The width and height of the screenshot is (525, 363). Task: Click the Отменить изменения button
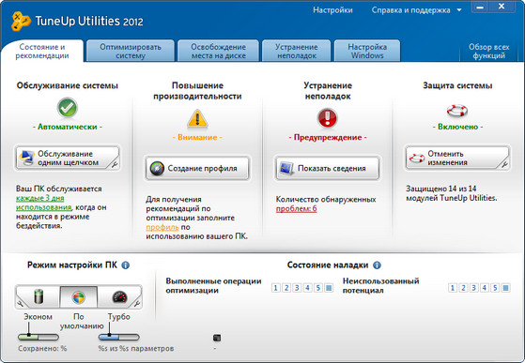(x=457, y=158)
